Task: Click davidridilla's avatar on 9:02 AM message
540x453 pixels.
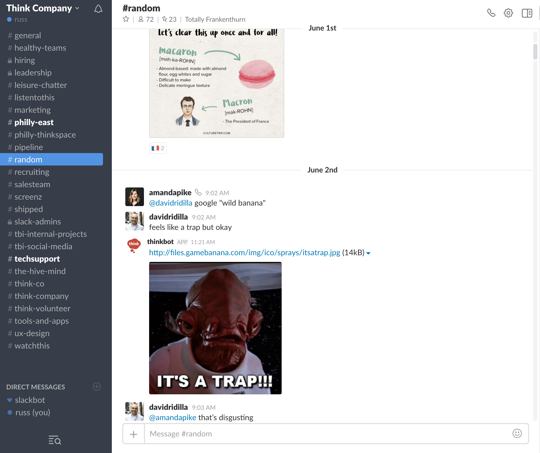Action: (x=134, y=221)
